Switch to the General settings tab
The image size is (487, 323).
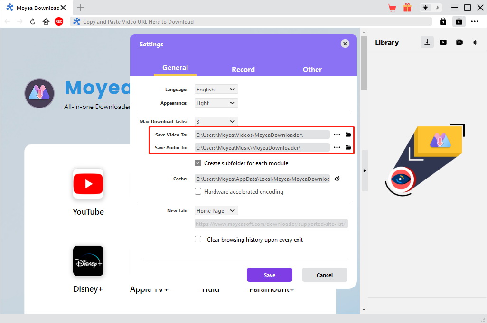pyautogui.click(x=175, y=68)
